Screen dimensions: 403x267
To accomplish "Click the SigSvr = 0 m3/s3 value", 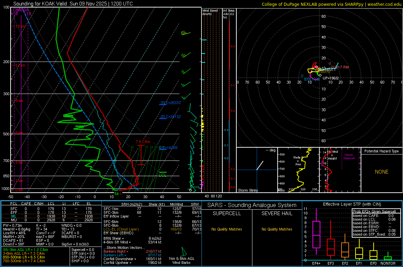I will (75, 244).
